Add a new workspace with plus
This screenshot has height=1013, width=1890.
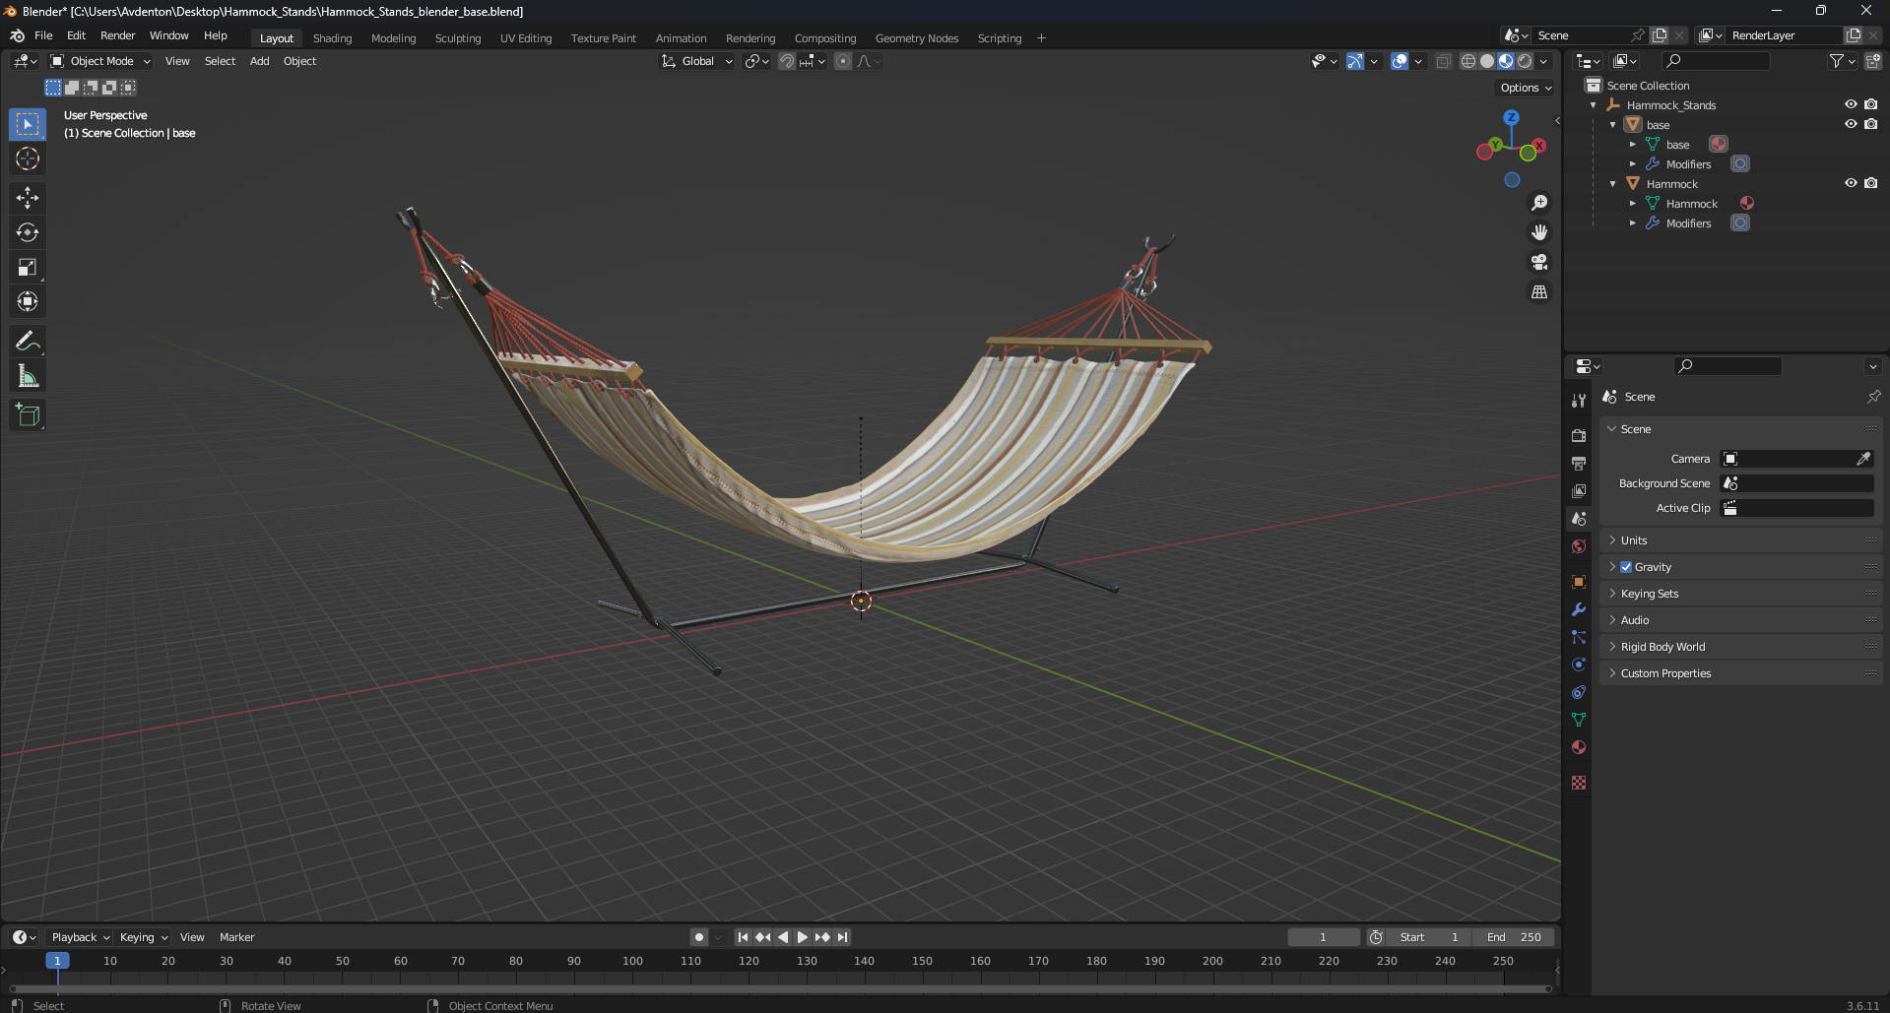1041,38
